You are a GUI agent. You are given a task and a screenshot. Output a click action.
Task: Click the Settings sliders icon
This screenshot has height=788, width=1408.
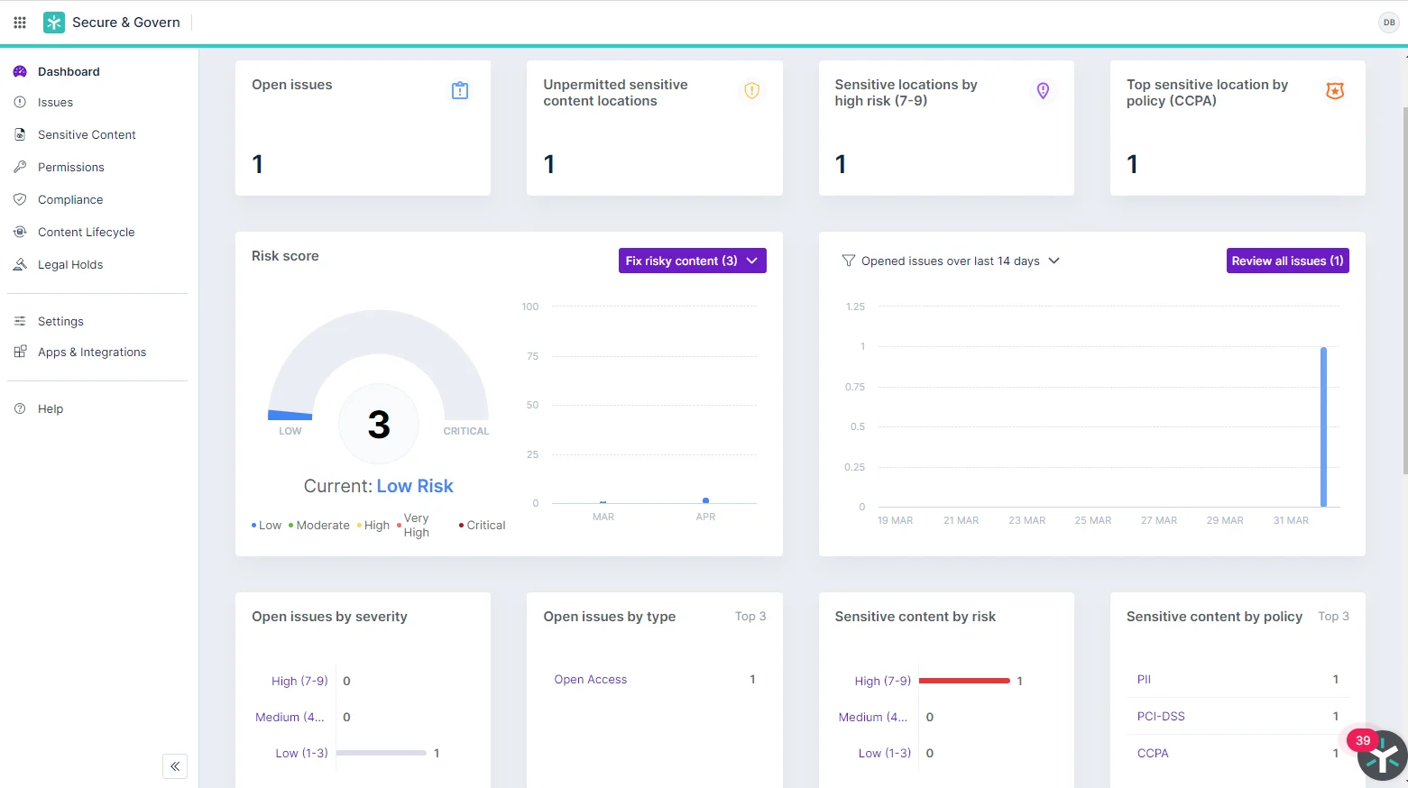20,321
